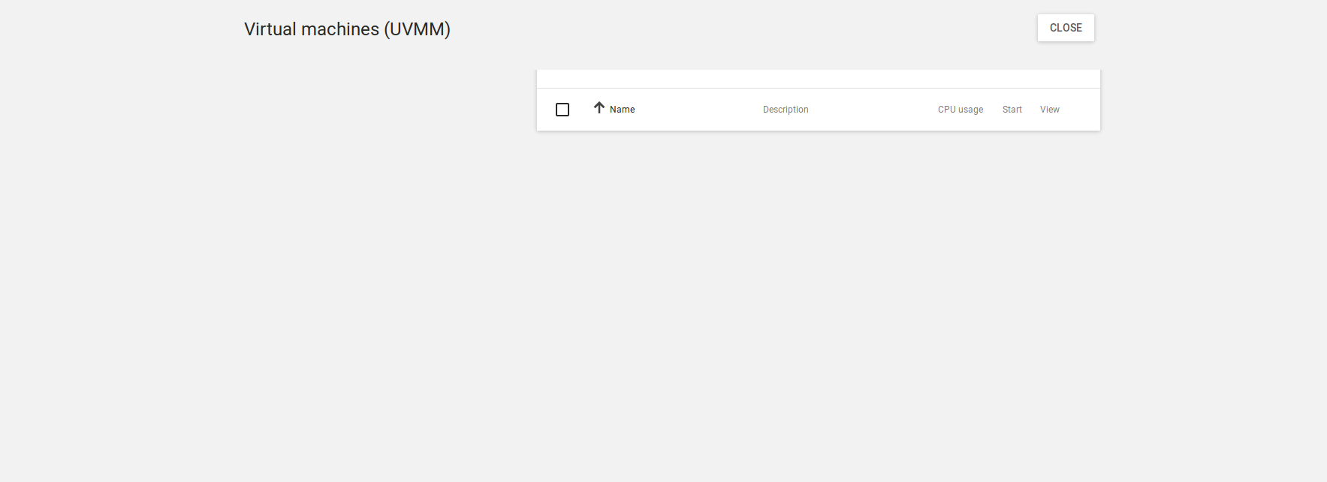Click the Virtual machines (UVMM) title

347,29
